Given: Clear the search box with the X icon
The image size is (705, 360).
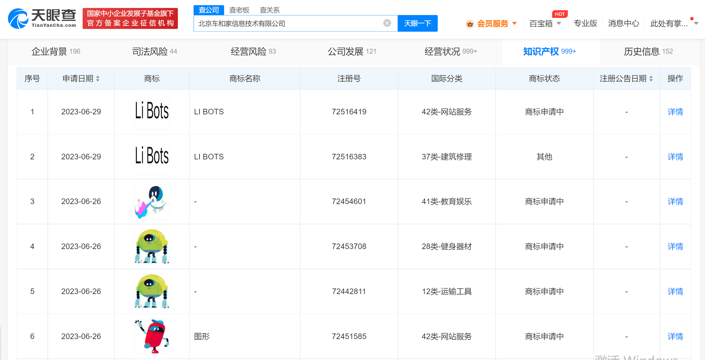Looking at the screenshot, I should (387, 23).
